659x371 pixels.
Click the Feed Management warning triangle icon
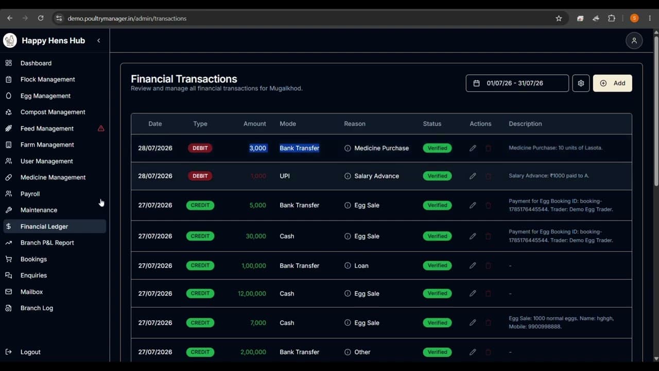point(101,128)
